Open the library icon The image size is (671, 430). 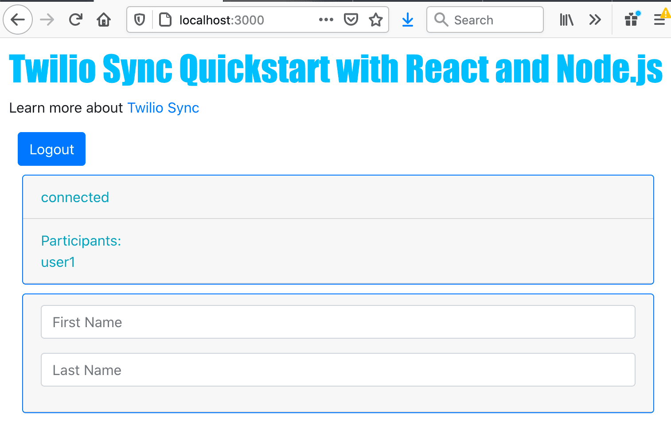566,20
